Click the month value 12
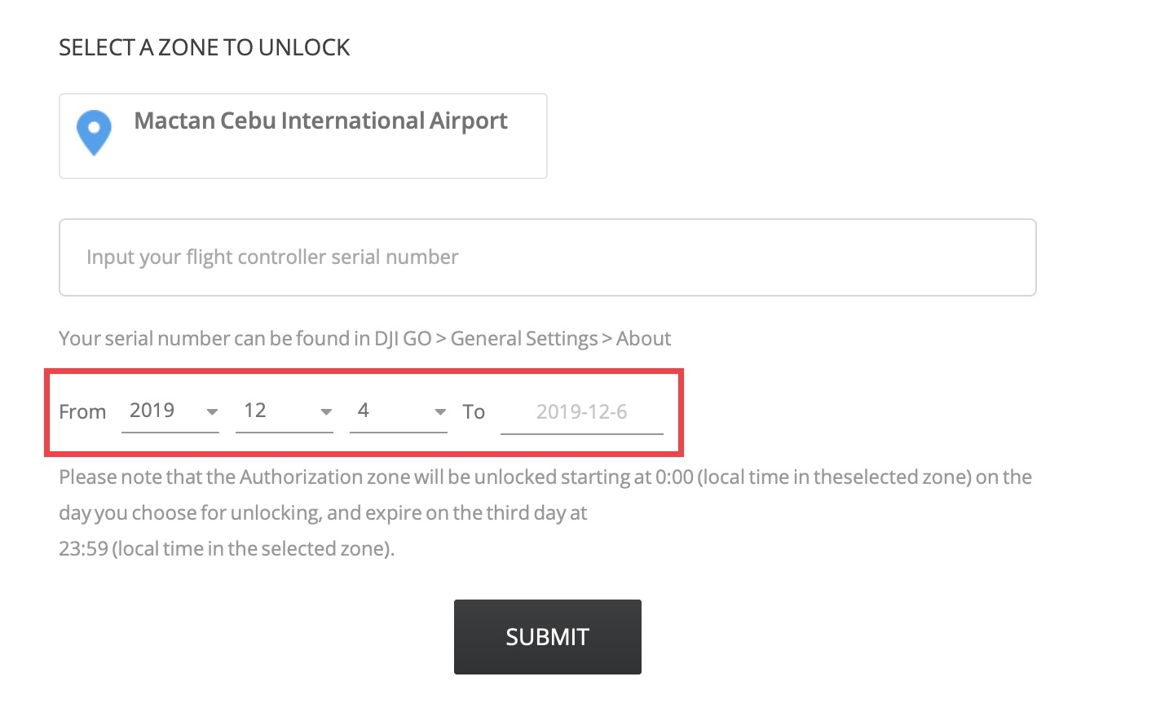Viewport: 1169px width, 725px height. click(x=255, y=411)
